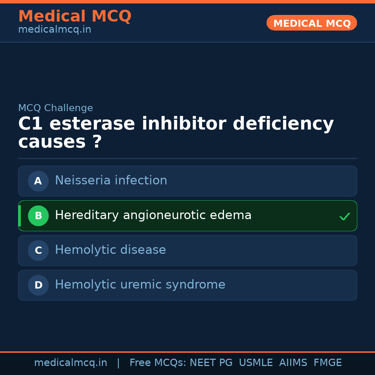Click the green checkmark icon
The image size is (375, 375).
pyautogui.click(x=344, y=217)
